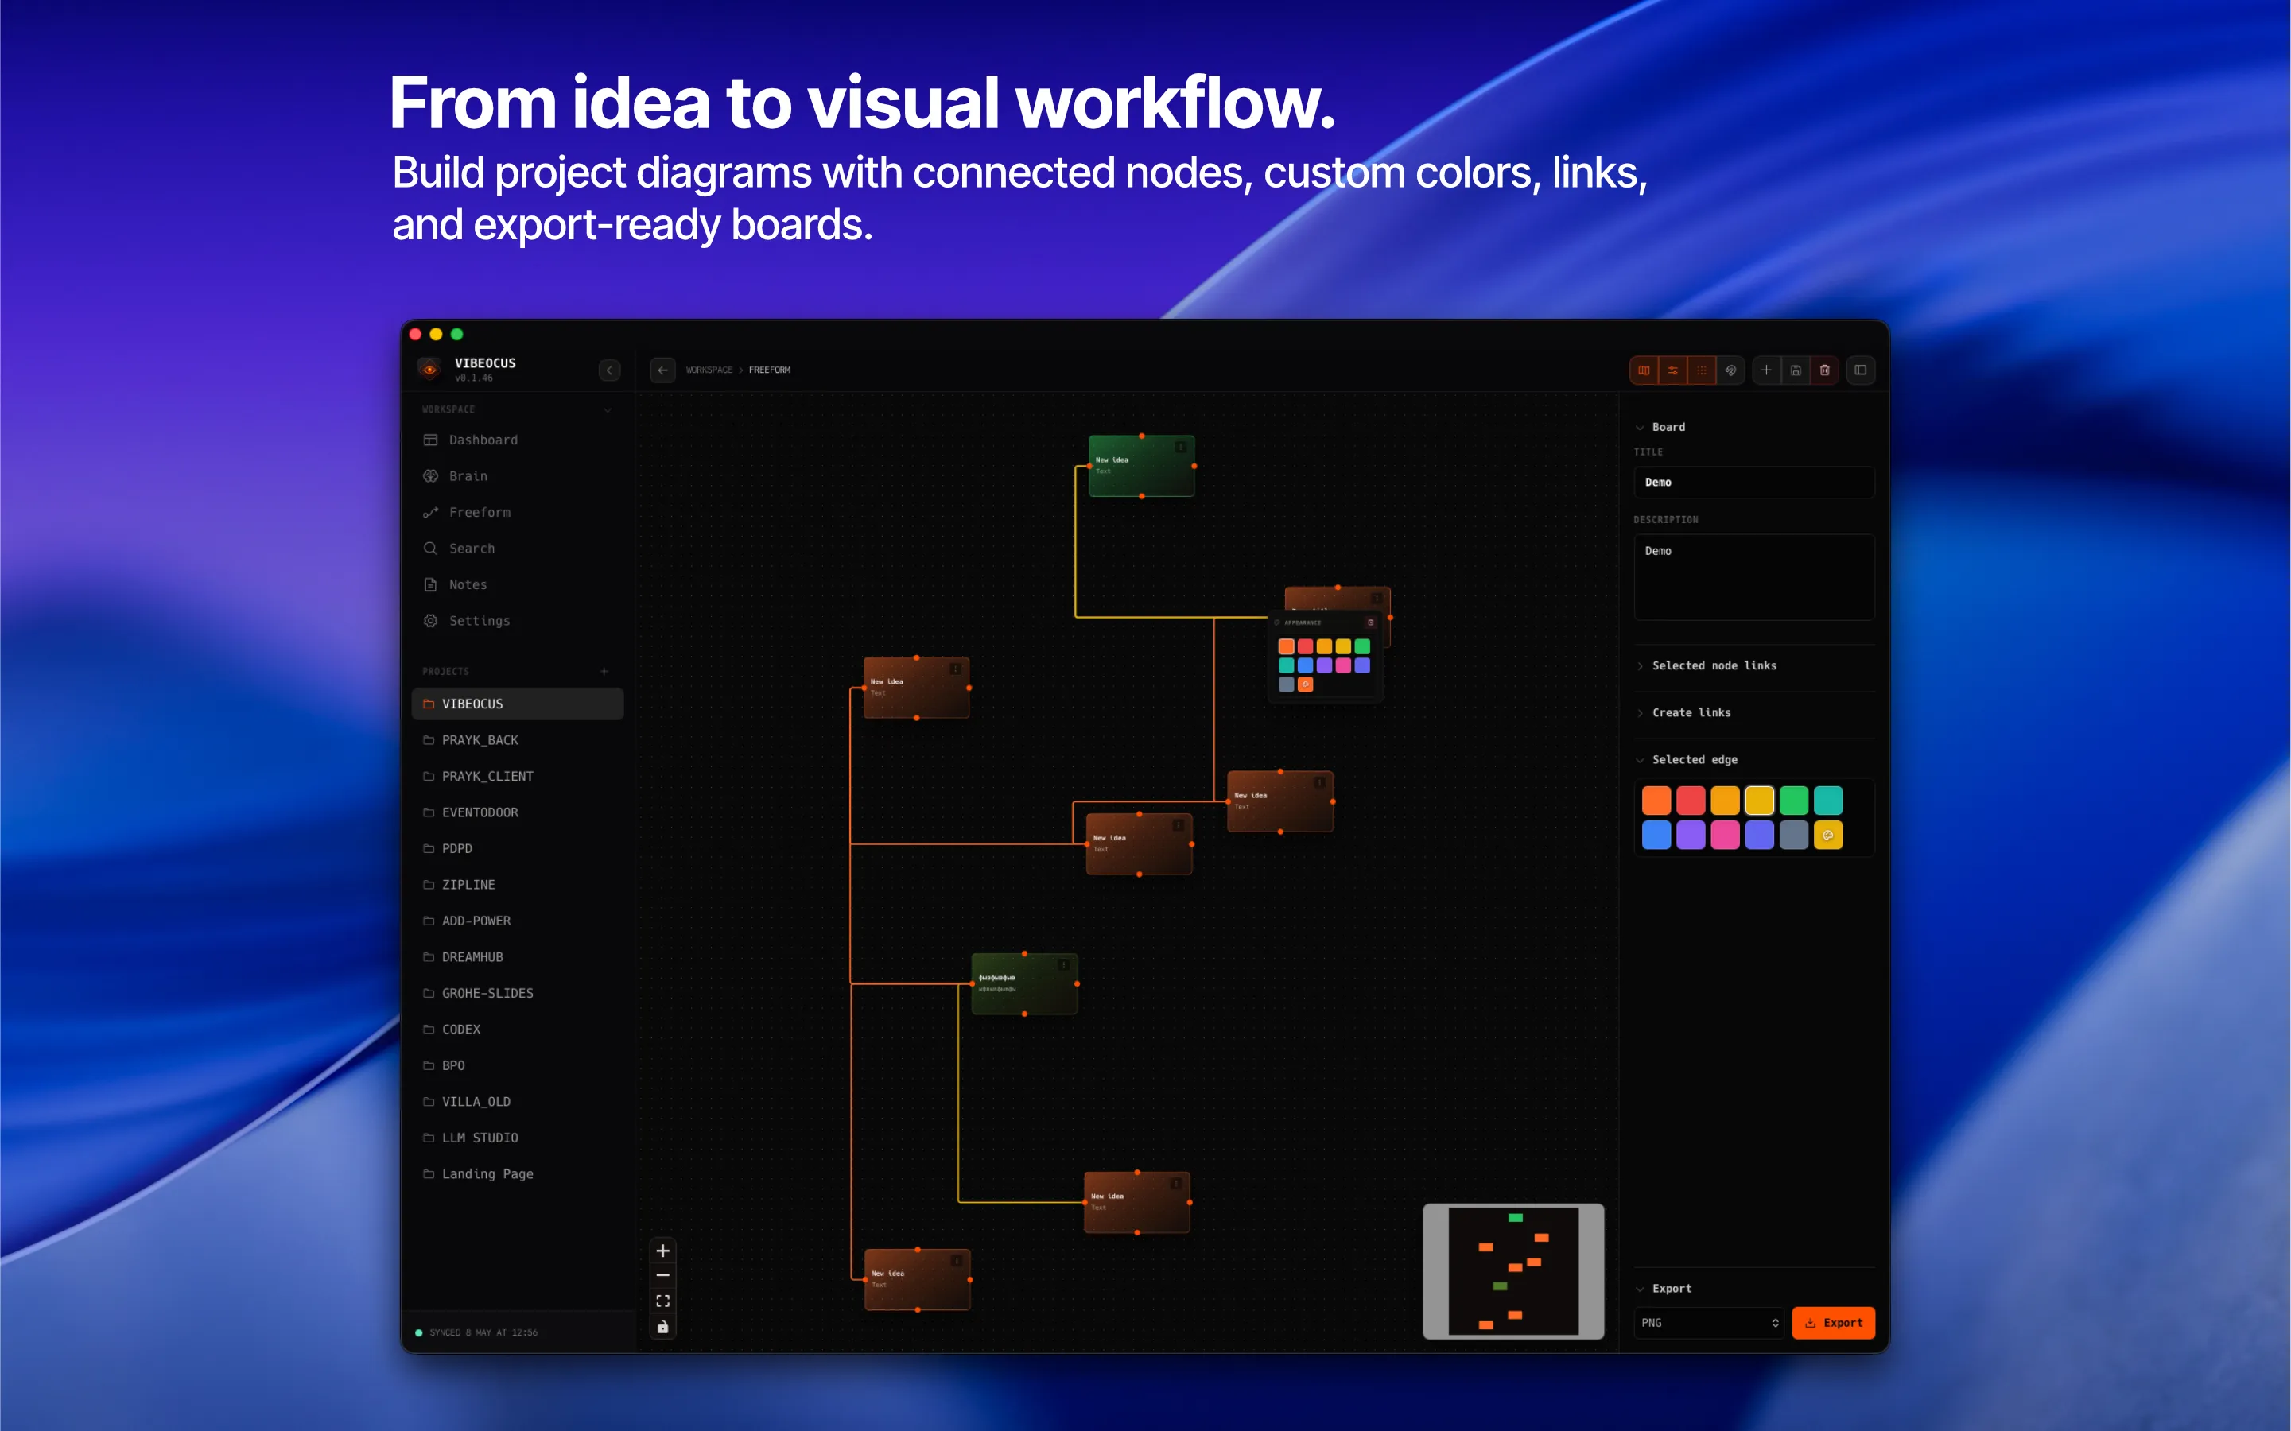This screenshot has height=1431, width=2291.
Task: Collapse the left sidebar with the chevron button
Action: click(610, 370)
